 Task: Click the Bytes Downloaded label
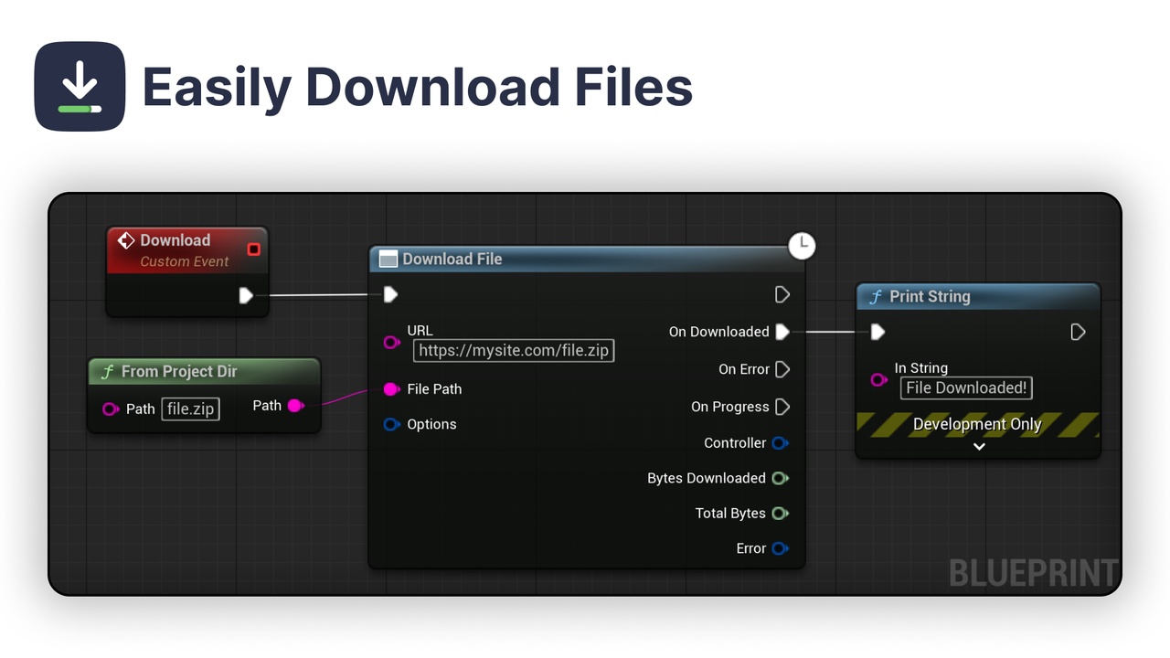click(x=707, y=478)
